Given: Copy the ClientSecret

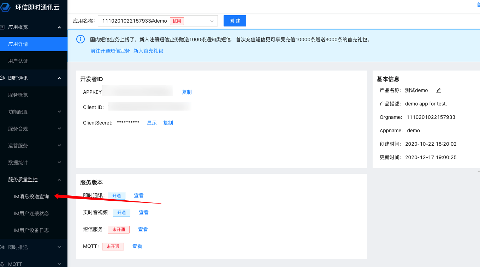Looking at the screenshot, I should pyautogui.click(x=168, y=123).
